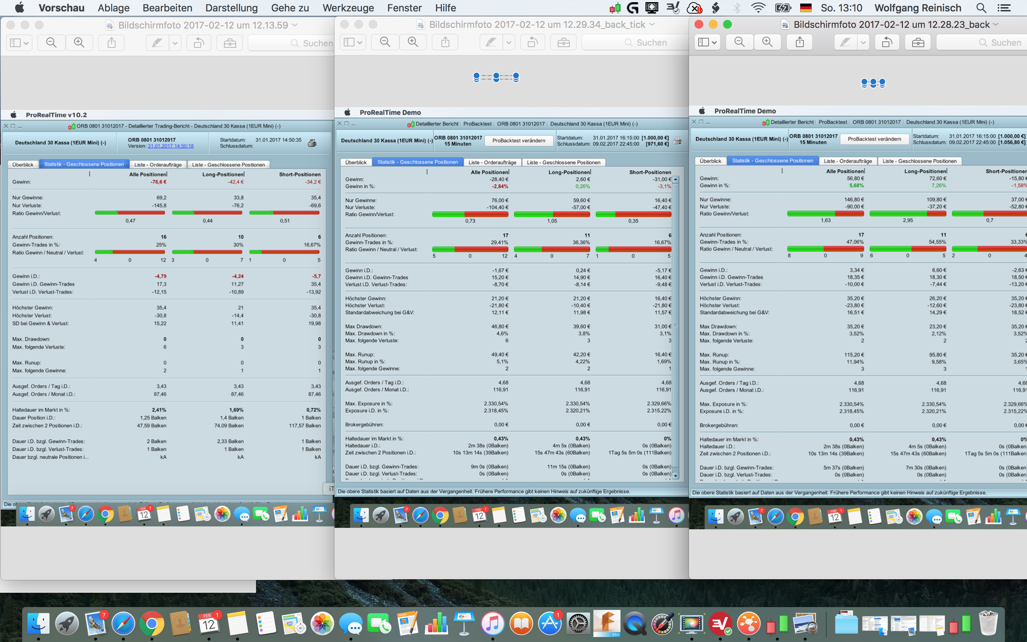Rotate image in 12.29.34_back_tick window
Image resolution: width=1027 pixels, height=642 pixels.
[533, 42]
